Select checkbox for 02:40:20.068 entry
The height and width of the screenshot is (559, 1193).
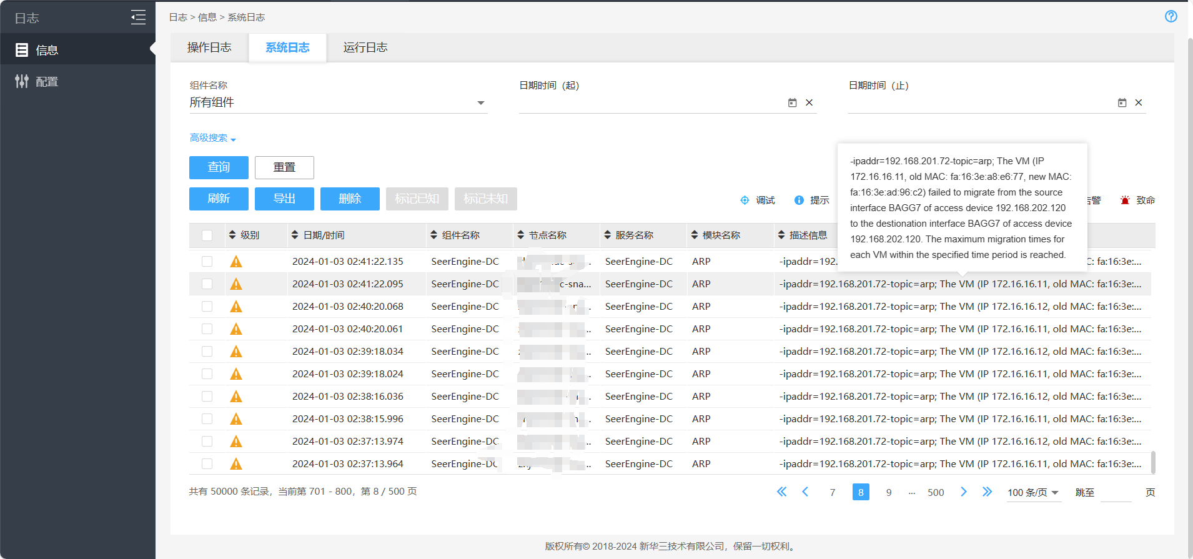point(207,307)
